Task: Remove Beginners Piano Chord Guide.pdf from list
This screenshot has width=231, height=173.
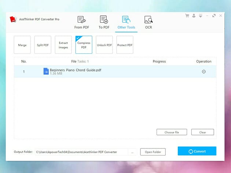Action: click(x=204, y=71)
